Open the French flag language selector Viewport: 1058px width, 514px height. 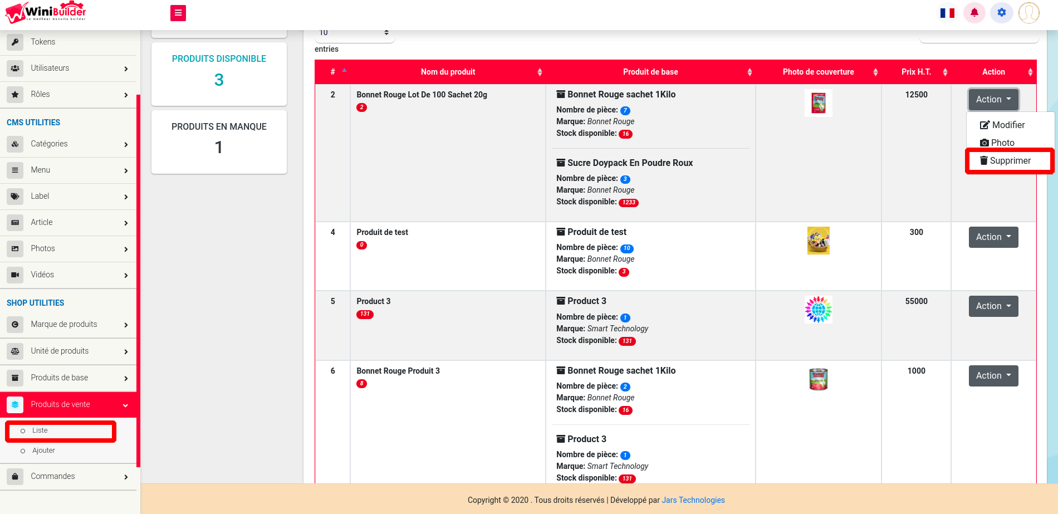[x=947, y=13]
